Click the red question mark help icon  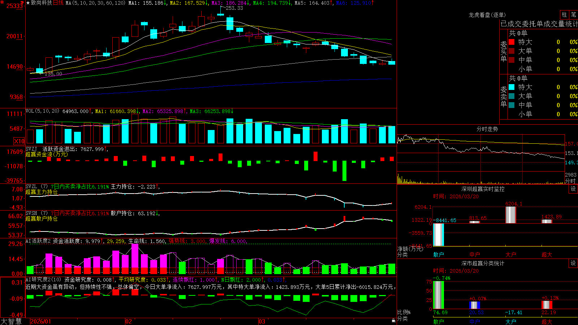click(22, 3)
